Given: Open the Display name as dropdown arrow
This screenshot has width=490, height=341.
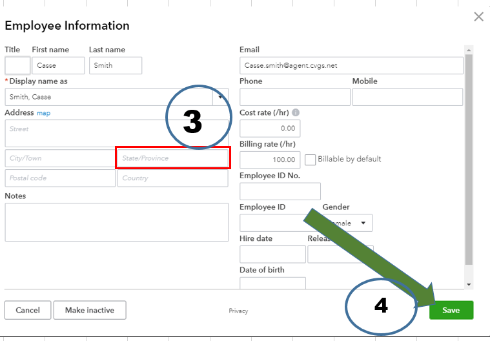Looking at the screenshot, I should pos(220,97).
